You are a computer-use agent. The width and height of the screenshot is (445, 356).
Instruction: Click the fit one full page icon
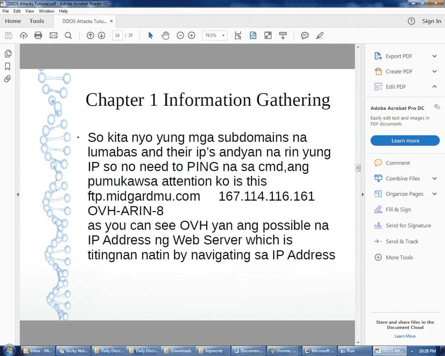(253, 36)
